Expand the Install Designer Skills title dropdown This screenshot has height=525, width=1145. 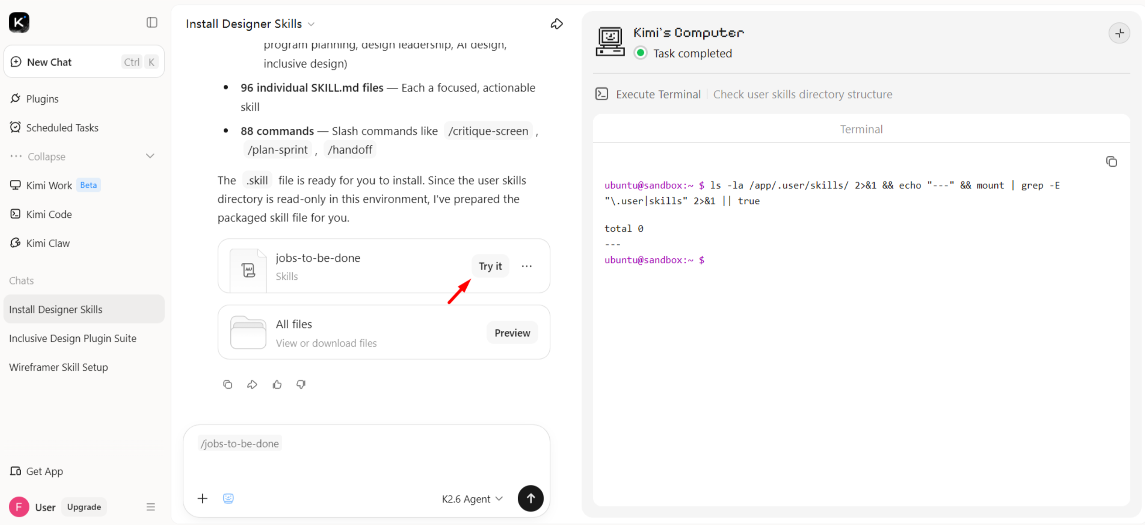point(311,24)
